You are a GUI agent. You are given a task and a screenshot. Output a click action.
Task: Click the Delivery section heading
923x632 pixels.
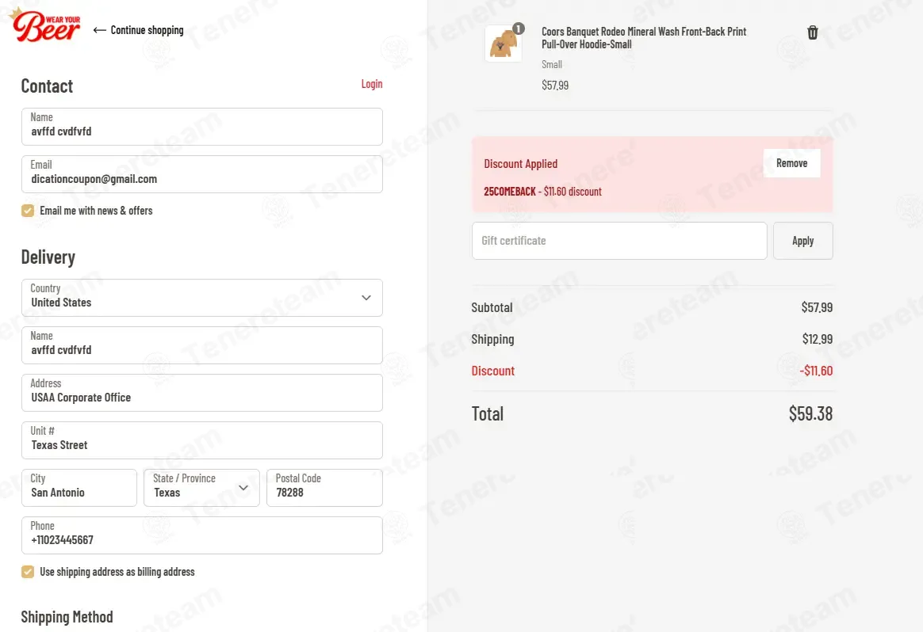(48, 257)
